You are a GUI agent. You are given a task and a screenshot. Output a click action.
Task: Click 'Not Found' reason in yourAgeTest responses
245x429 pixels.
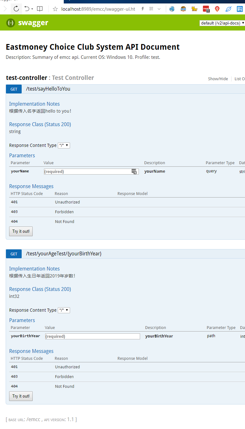[65, 386]
